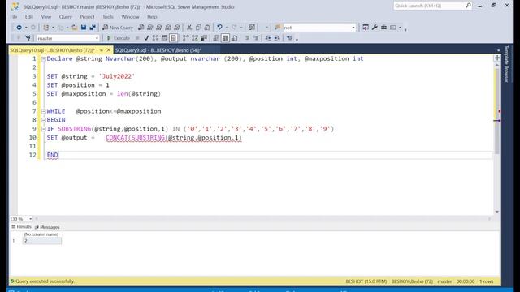520x292 pixels.
Task: Click the Save file icon
Action: [x=84, y=28]
